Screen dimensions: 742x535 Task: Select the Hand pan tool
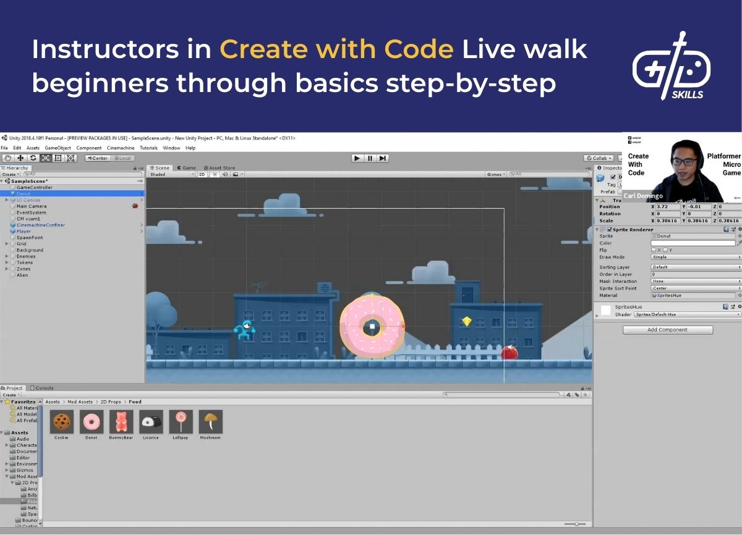click(x=8, y=158)
